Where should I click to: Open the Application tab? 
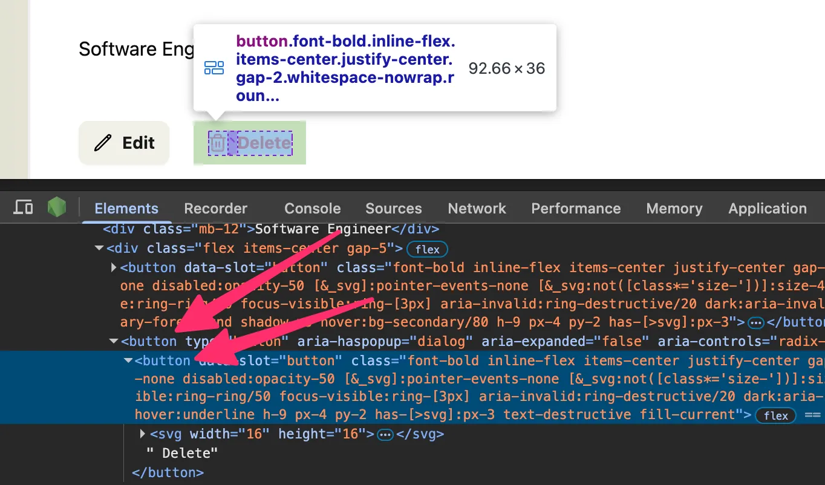767,209
